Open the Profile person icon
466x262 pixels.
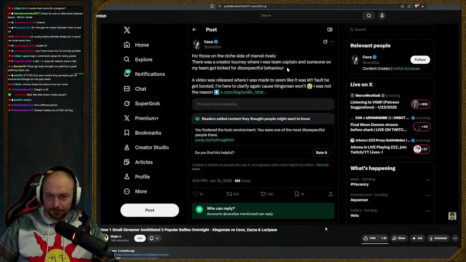point(127,176)
